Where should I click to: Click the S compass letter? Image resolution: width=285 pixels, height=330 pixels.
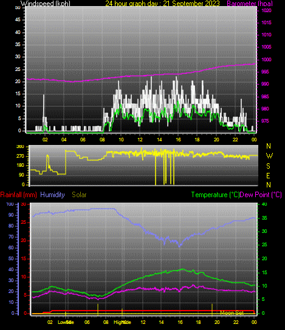268,166
